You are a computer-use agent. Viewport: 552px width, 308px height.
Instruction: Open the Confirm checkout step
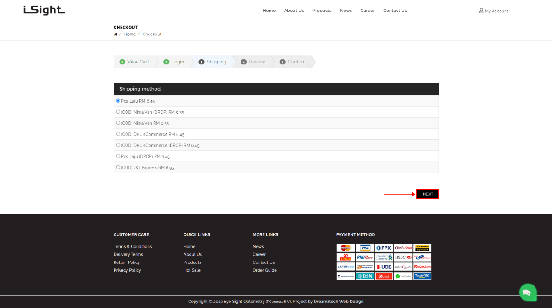click(x=293, y=62)
